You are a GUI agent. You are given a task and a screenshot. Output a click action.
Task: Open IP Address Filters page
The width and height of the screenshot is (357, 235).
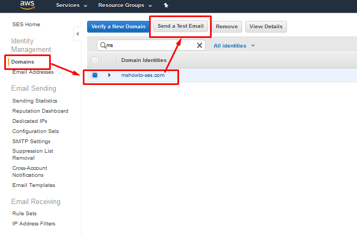click(x=34, y=224)
